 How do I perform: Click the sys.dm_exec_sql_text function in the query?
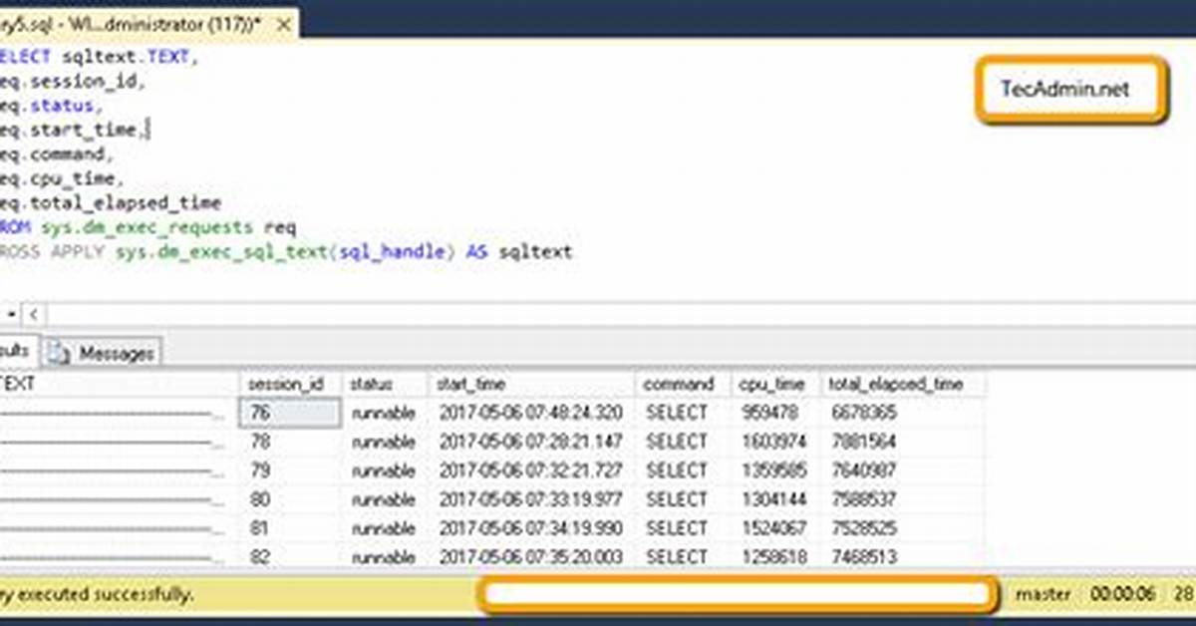coord(221,252)
